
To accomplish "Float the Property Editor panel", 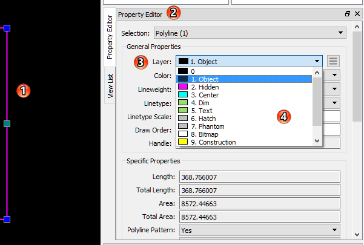I will [348, 13].
